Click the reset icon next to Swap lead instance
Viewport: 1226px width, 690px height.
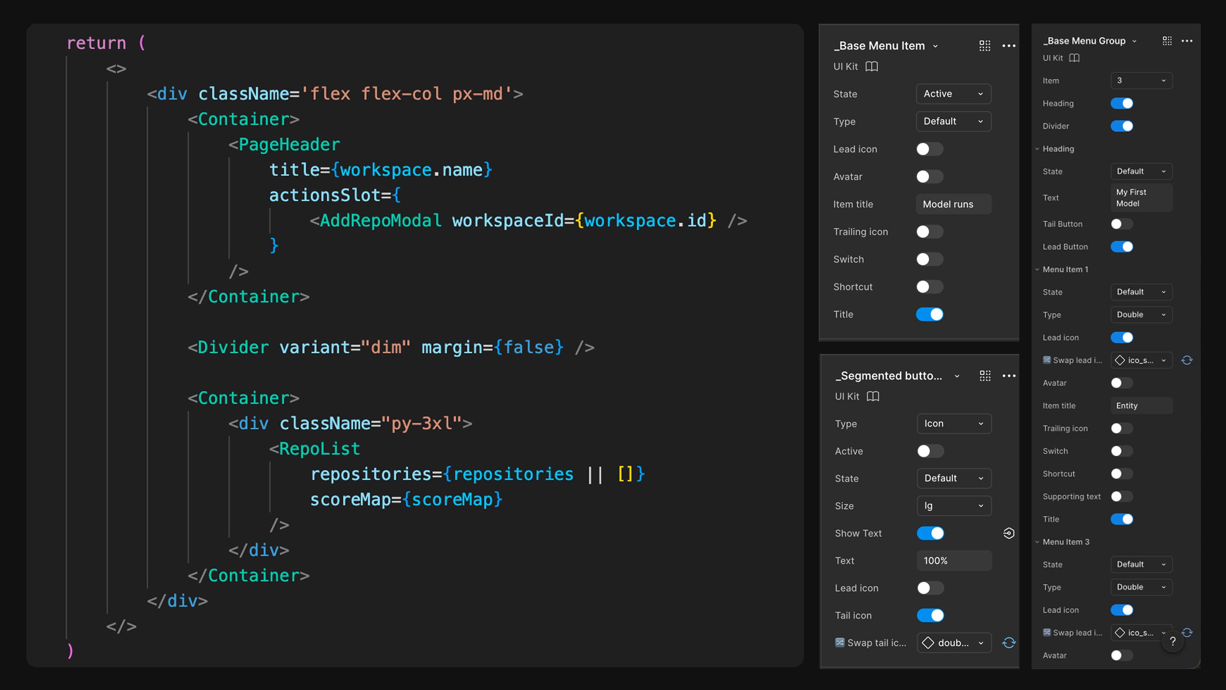[1187, 360]
